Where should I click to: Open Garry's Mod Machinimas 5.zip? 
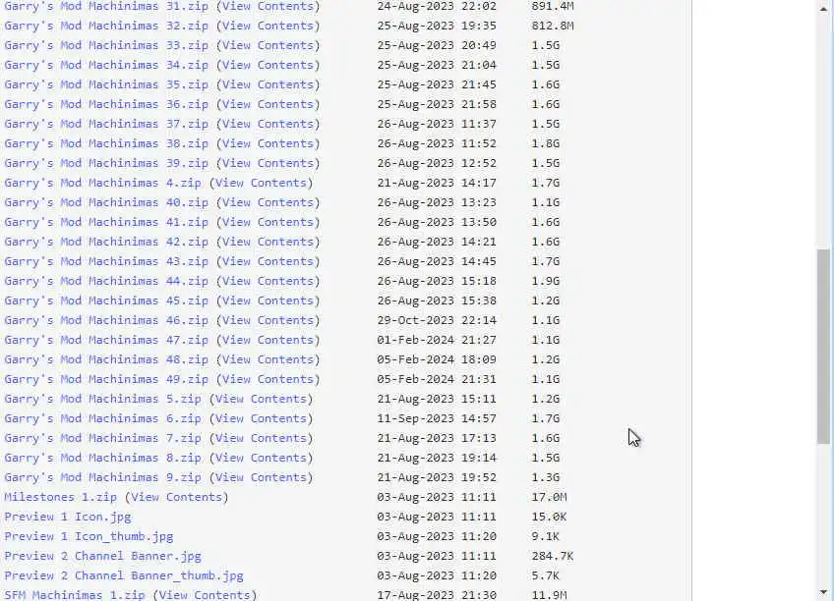pyautogui.click(x=102, y=400)
